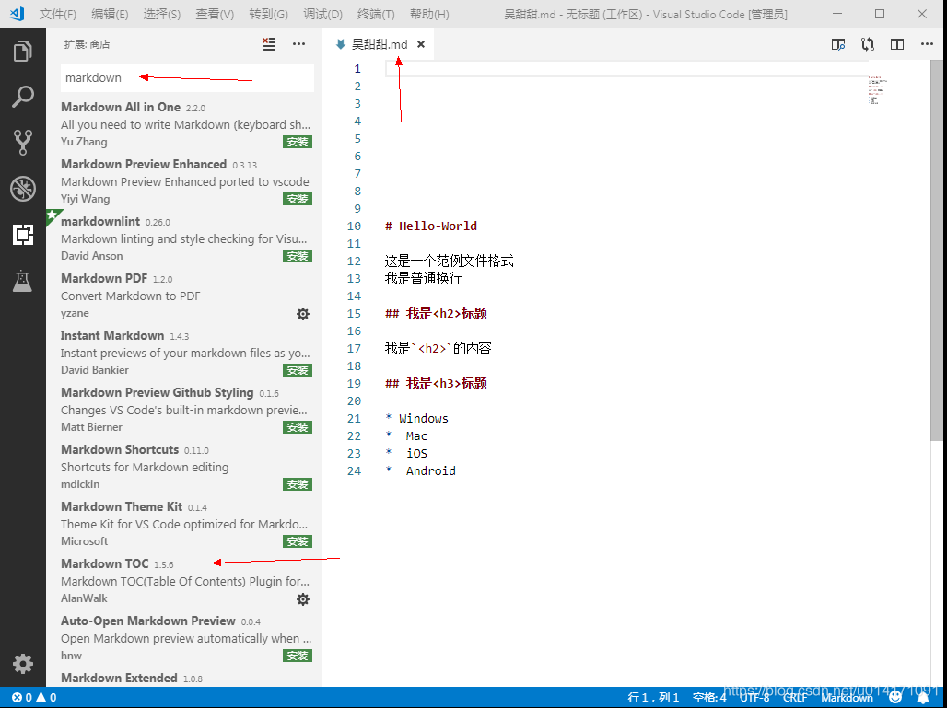The height and width of the screenshot is (708, 947).
Task: Click the list item * Android
Action: [x=420, y=471]
